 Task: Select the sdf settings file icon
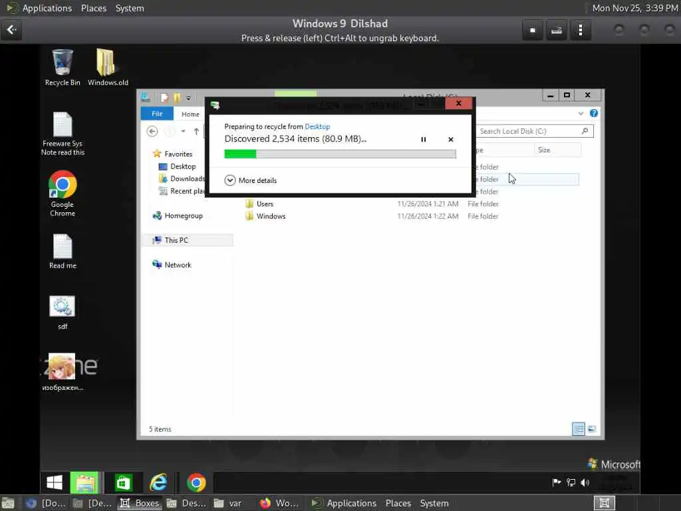[62, 313]
